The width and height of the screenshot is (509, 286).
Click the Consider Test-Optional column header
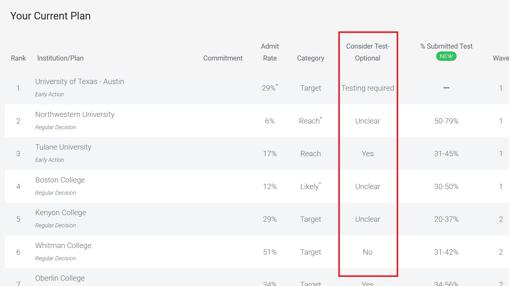[x=367, y=52]
